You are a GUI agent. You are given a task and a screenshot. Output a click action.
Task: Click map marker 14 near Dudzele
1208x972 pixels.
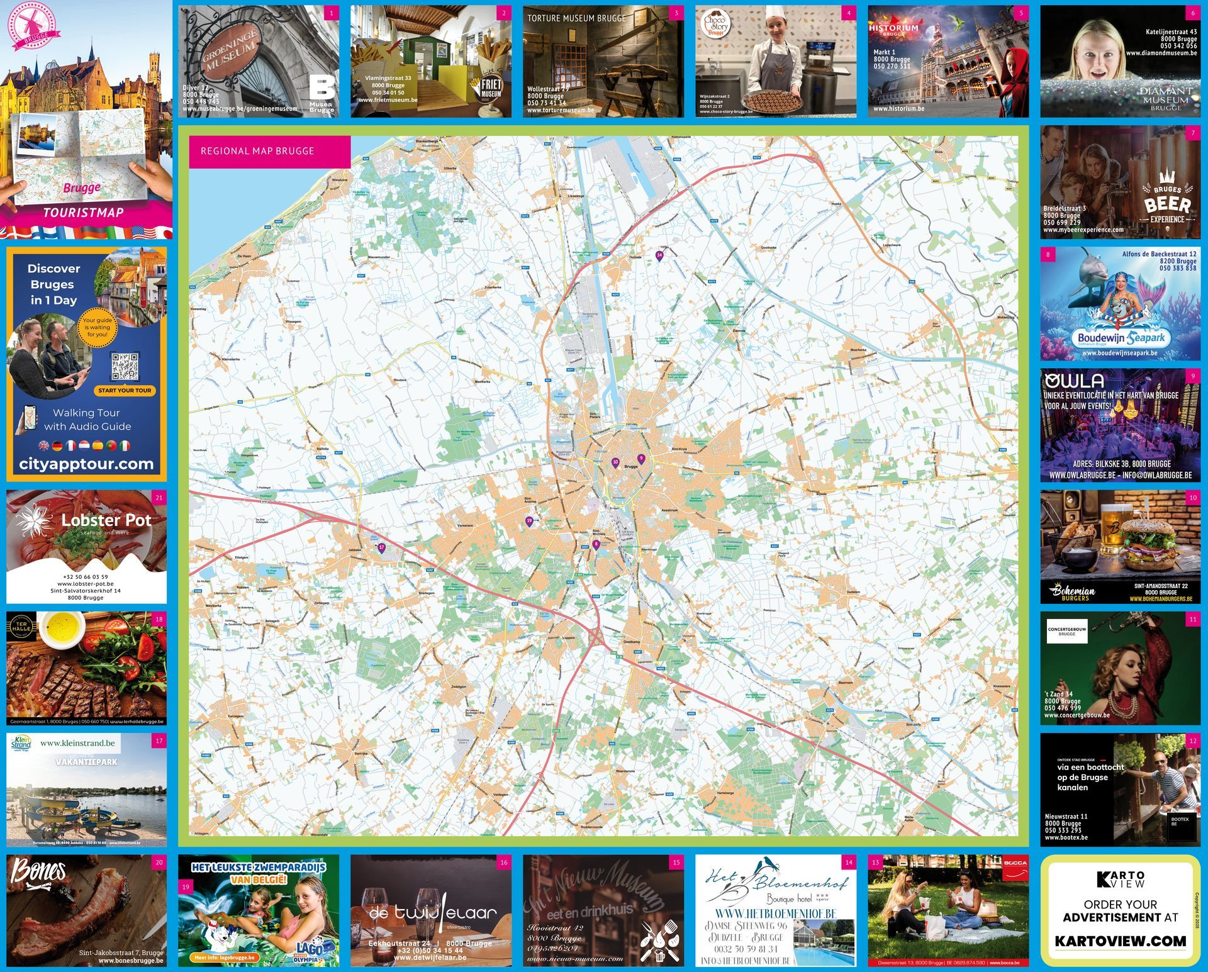659,255
